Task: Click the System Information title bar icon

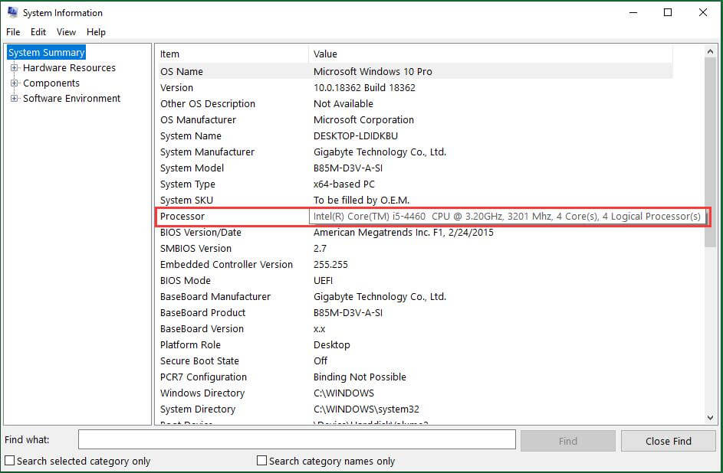Action: (x=13, y=12)
